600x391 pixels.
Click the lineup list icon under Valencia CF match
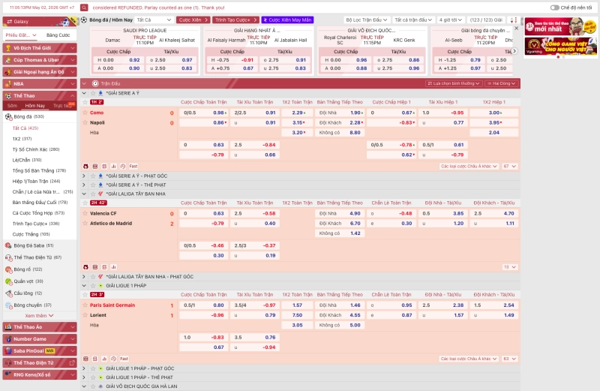(104, 267)
